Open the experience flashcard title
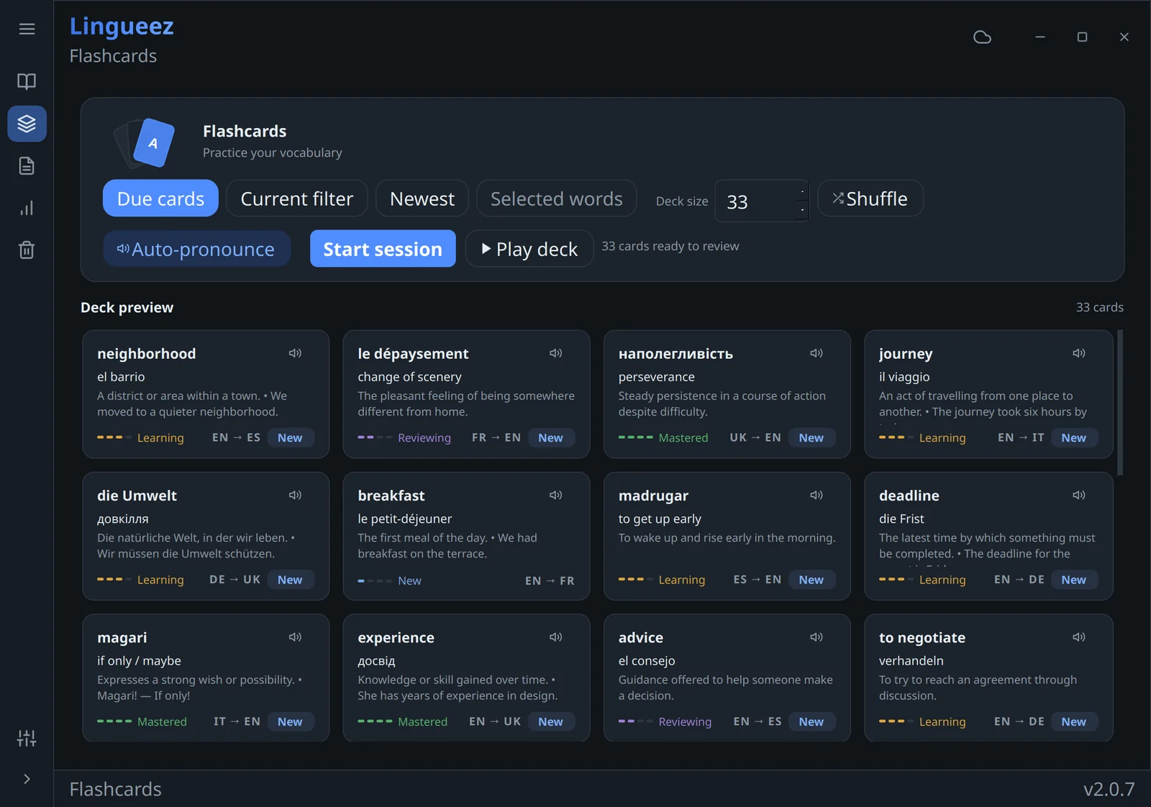Viewport: 1151px width, 807px height. (x=396, y=638)
